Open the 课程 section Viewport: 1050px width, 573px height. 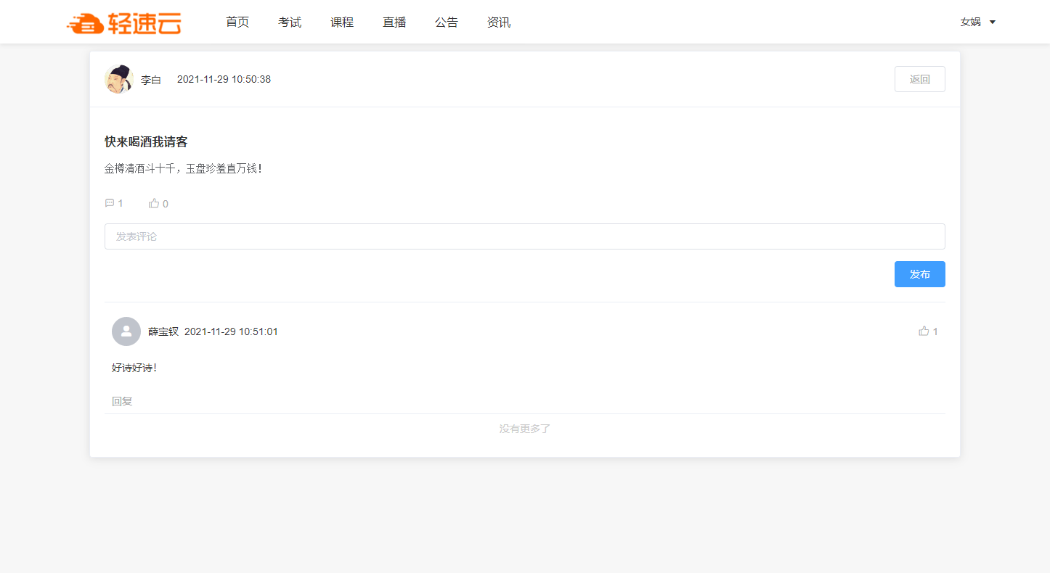342,22
